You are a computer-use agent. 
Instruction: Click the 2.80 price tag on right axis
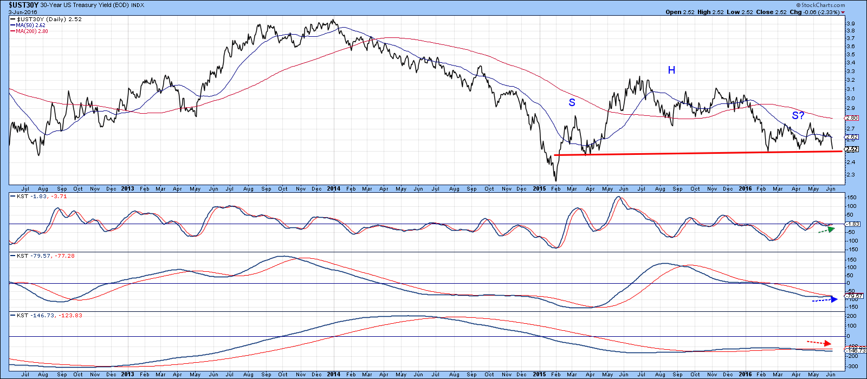click(851, 118)
